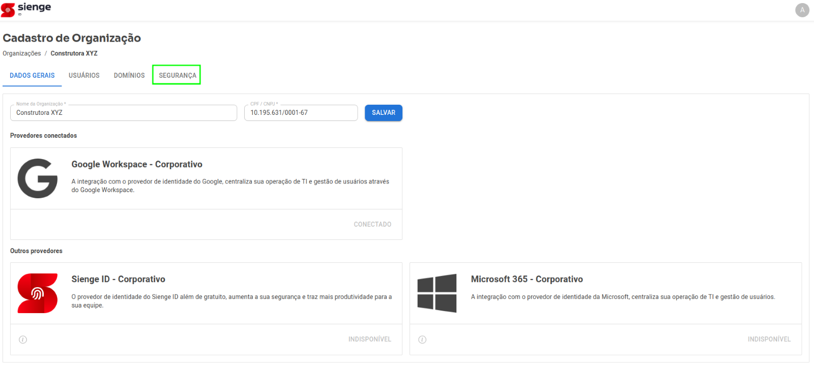
Task: Click Construtora XYZ in the breadcrumb
Action: click(x=74, y=53)
